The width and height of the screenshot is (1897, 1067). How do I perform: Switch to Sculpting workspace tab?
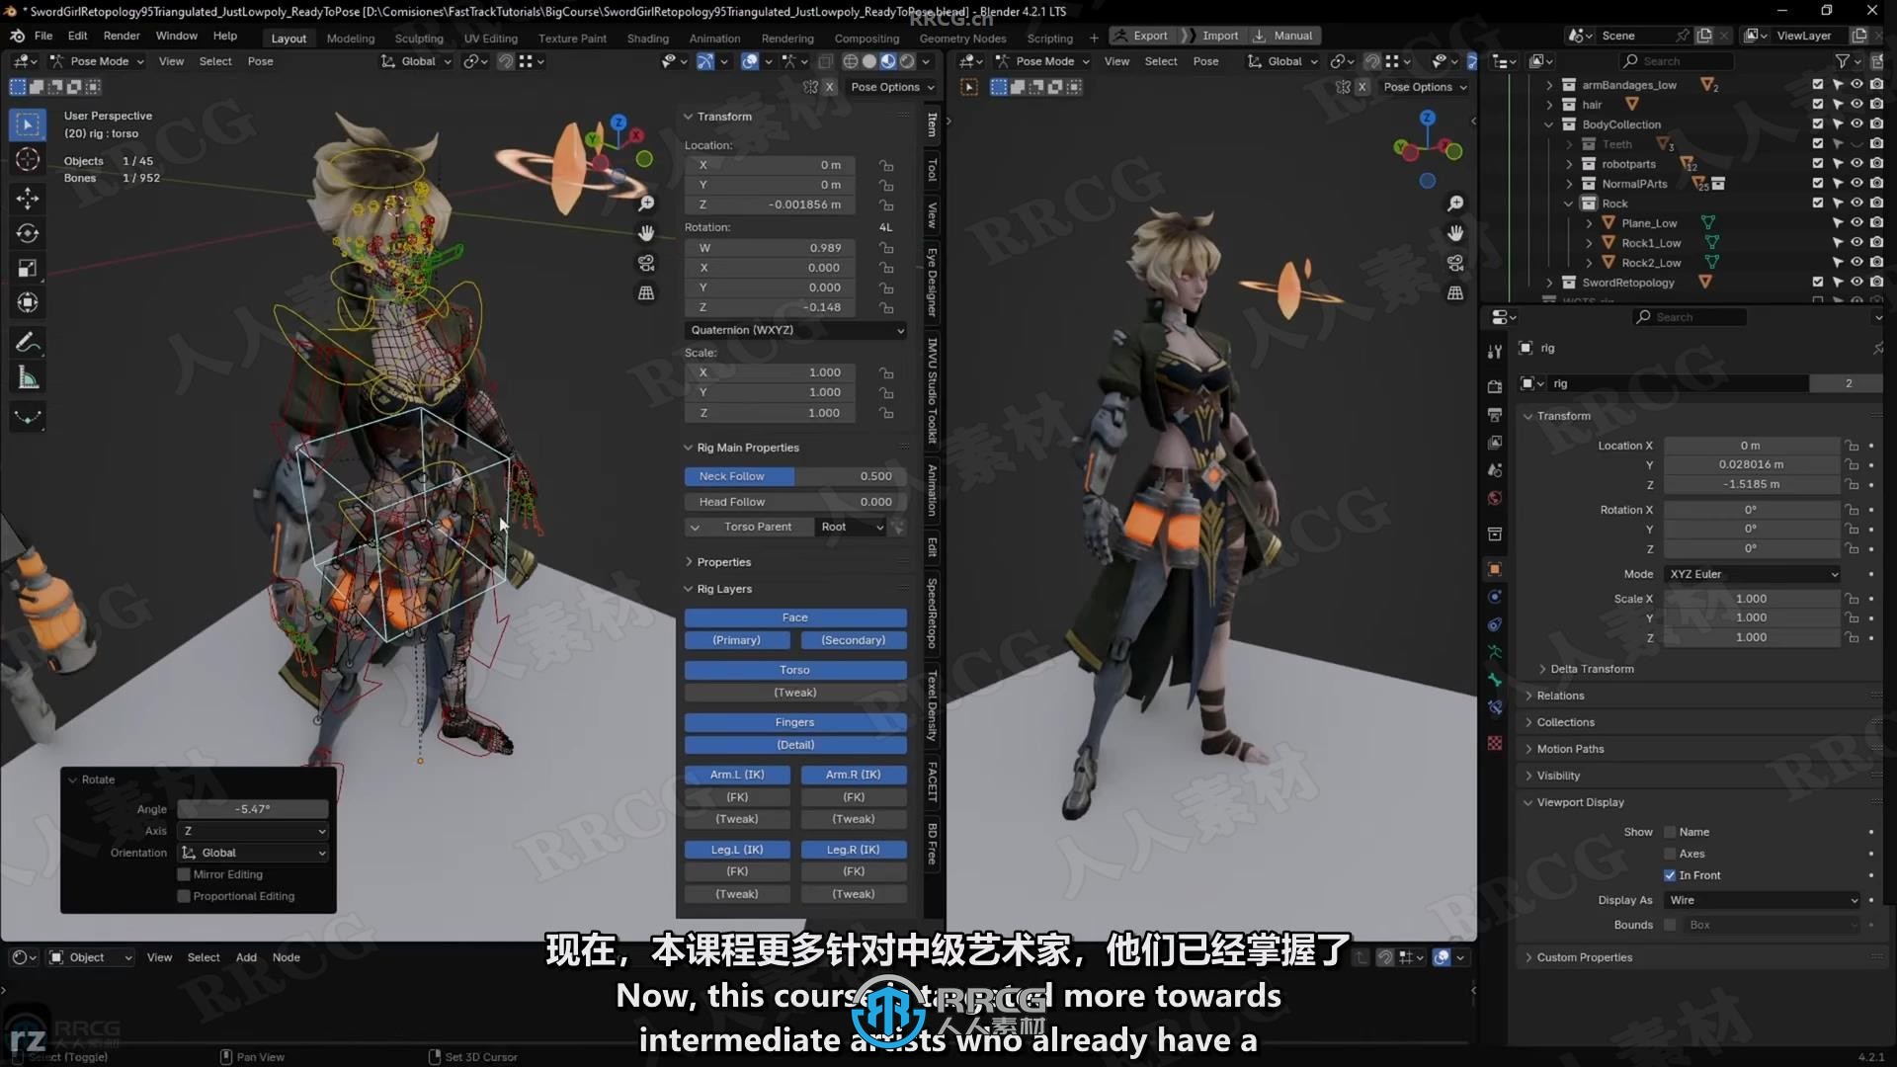419,39
